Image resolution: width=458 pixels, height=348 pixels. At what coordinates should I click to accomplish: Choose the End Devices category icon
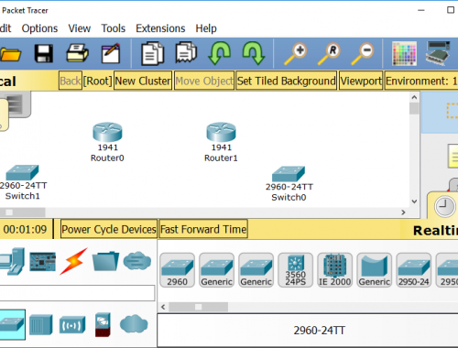pos(13,261)
